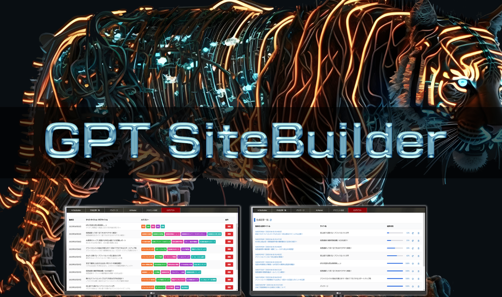Open AI Market tab in the site list screen
502x297 pixels.
tap(133, 210)
